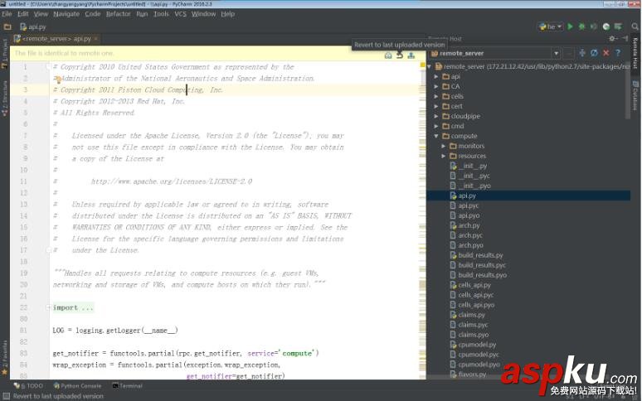Open the TODO tool window
The height and width of the screenshot is (401, 642).
28,386
